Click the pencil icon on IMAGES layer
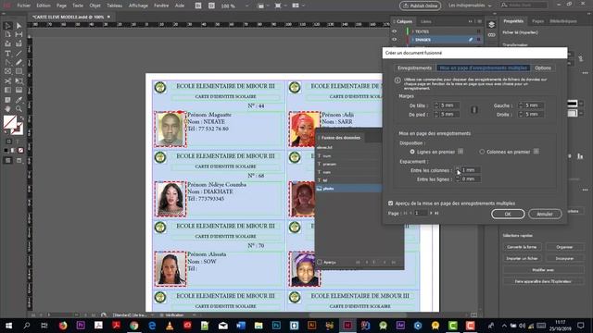This screenshot has height=333, width=593. [x=471, y=39]
